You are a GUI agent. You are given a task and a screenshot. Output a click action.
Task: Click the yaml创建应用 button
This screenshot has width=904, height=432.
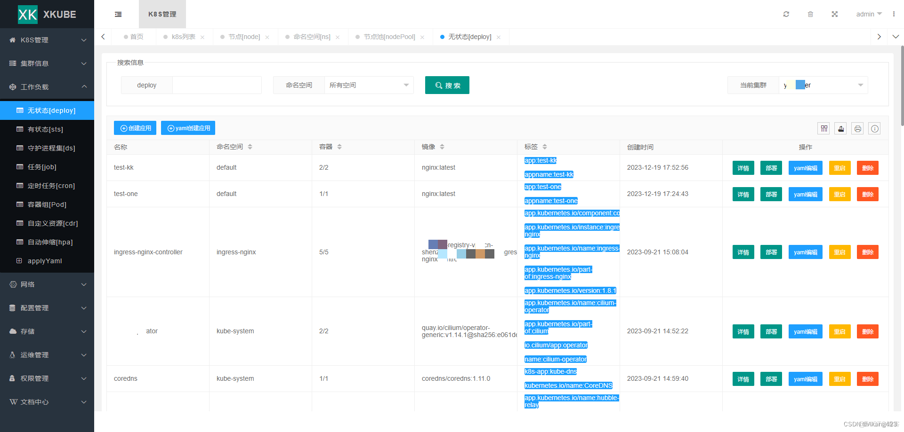(x=188, y=128)
